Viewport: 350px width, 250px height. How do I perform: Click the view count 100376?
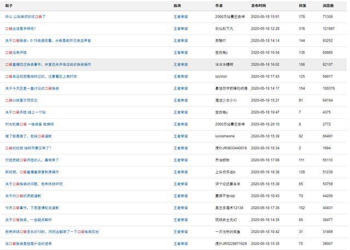pyautogui.click(x=329, y=89)
